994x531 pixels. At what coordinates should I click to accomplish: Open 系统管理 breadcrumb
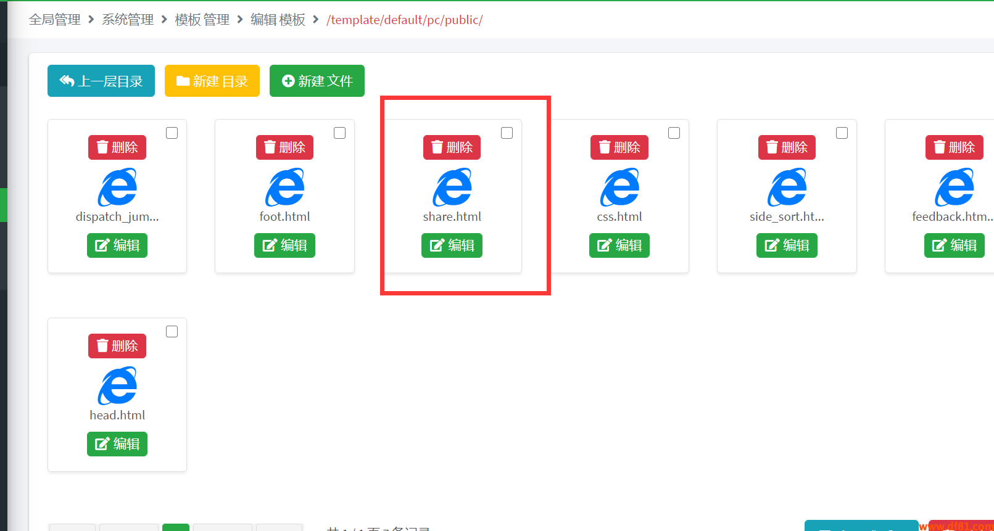pos(128,20)
